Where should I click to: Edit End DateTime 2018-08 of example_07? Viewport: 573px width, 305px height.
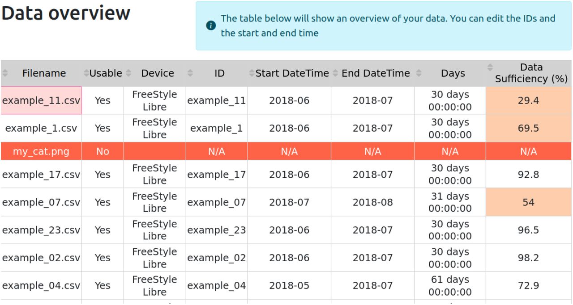[372, 202]
